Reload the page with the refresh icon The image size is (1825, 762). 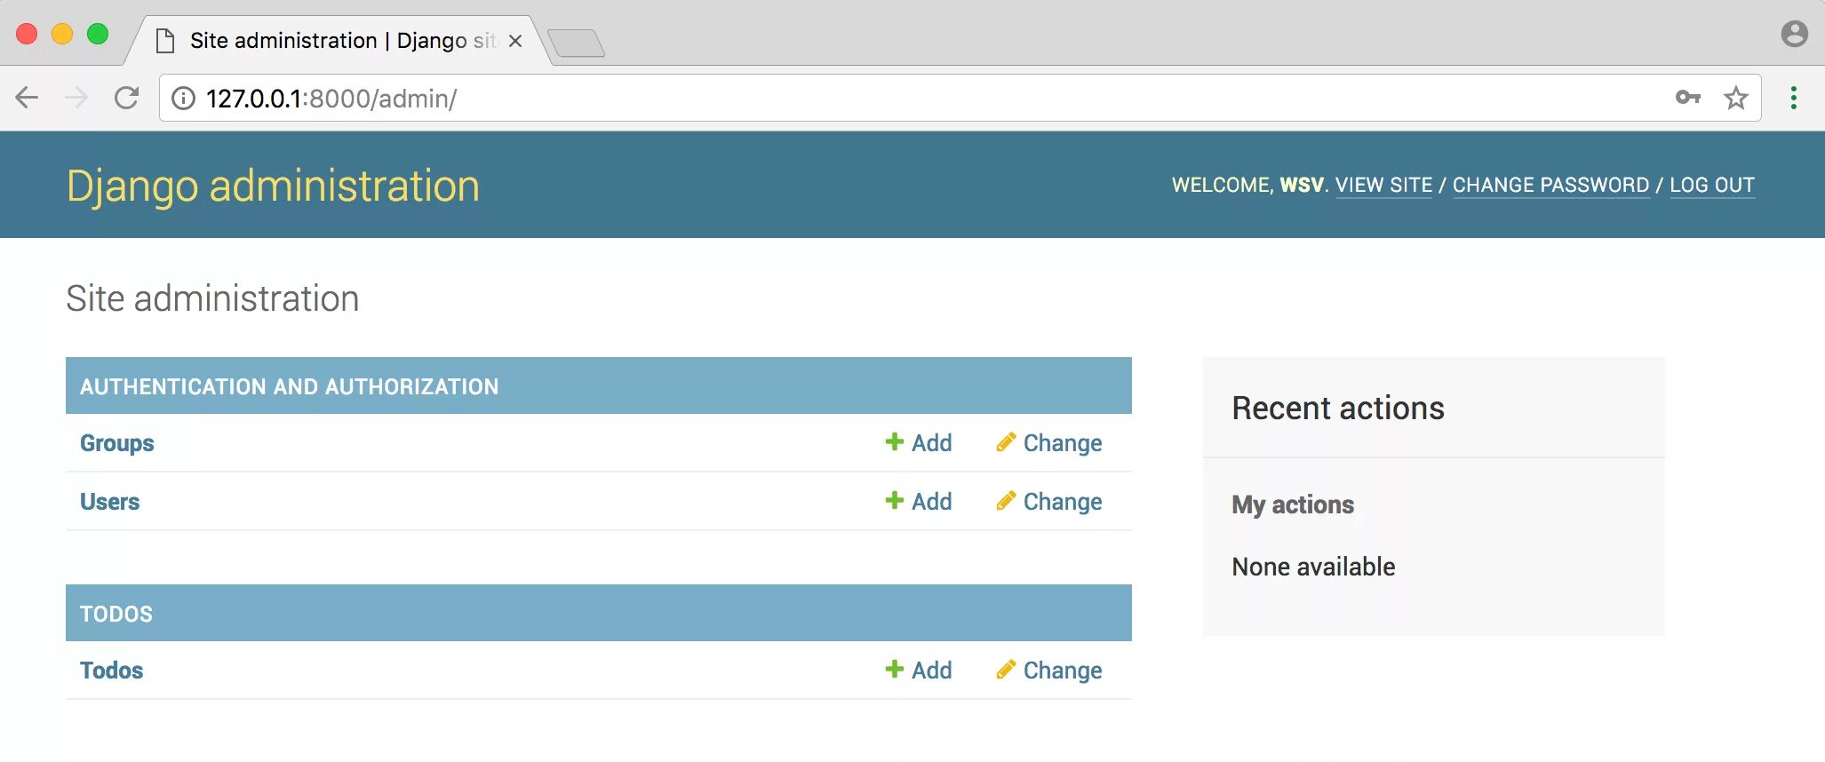point(126,98)
